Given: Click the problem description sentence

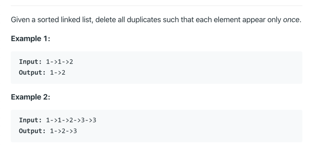Looking at the screenshot, I should [x=152, y=20].
